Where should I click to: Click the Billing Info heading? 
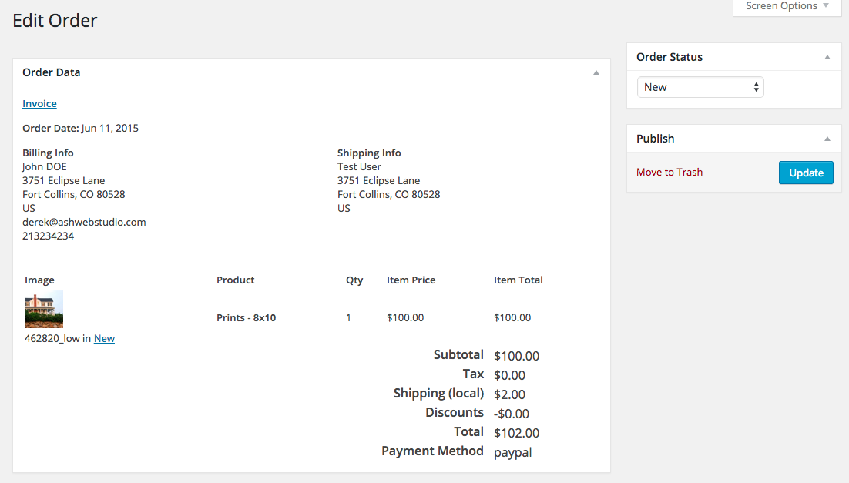(x=48, y=153)
